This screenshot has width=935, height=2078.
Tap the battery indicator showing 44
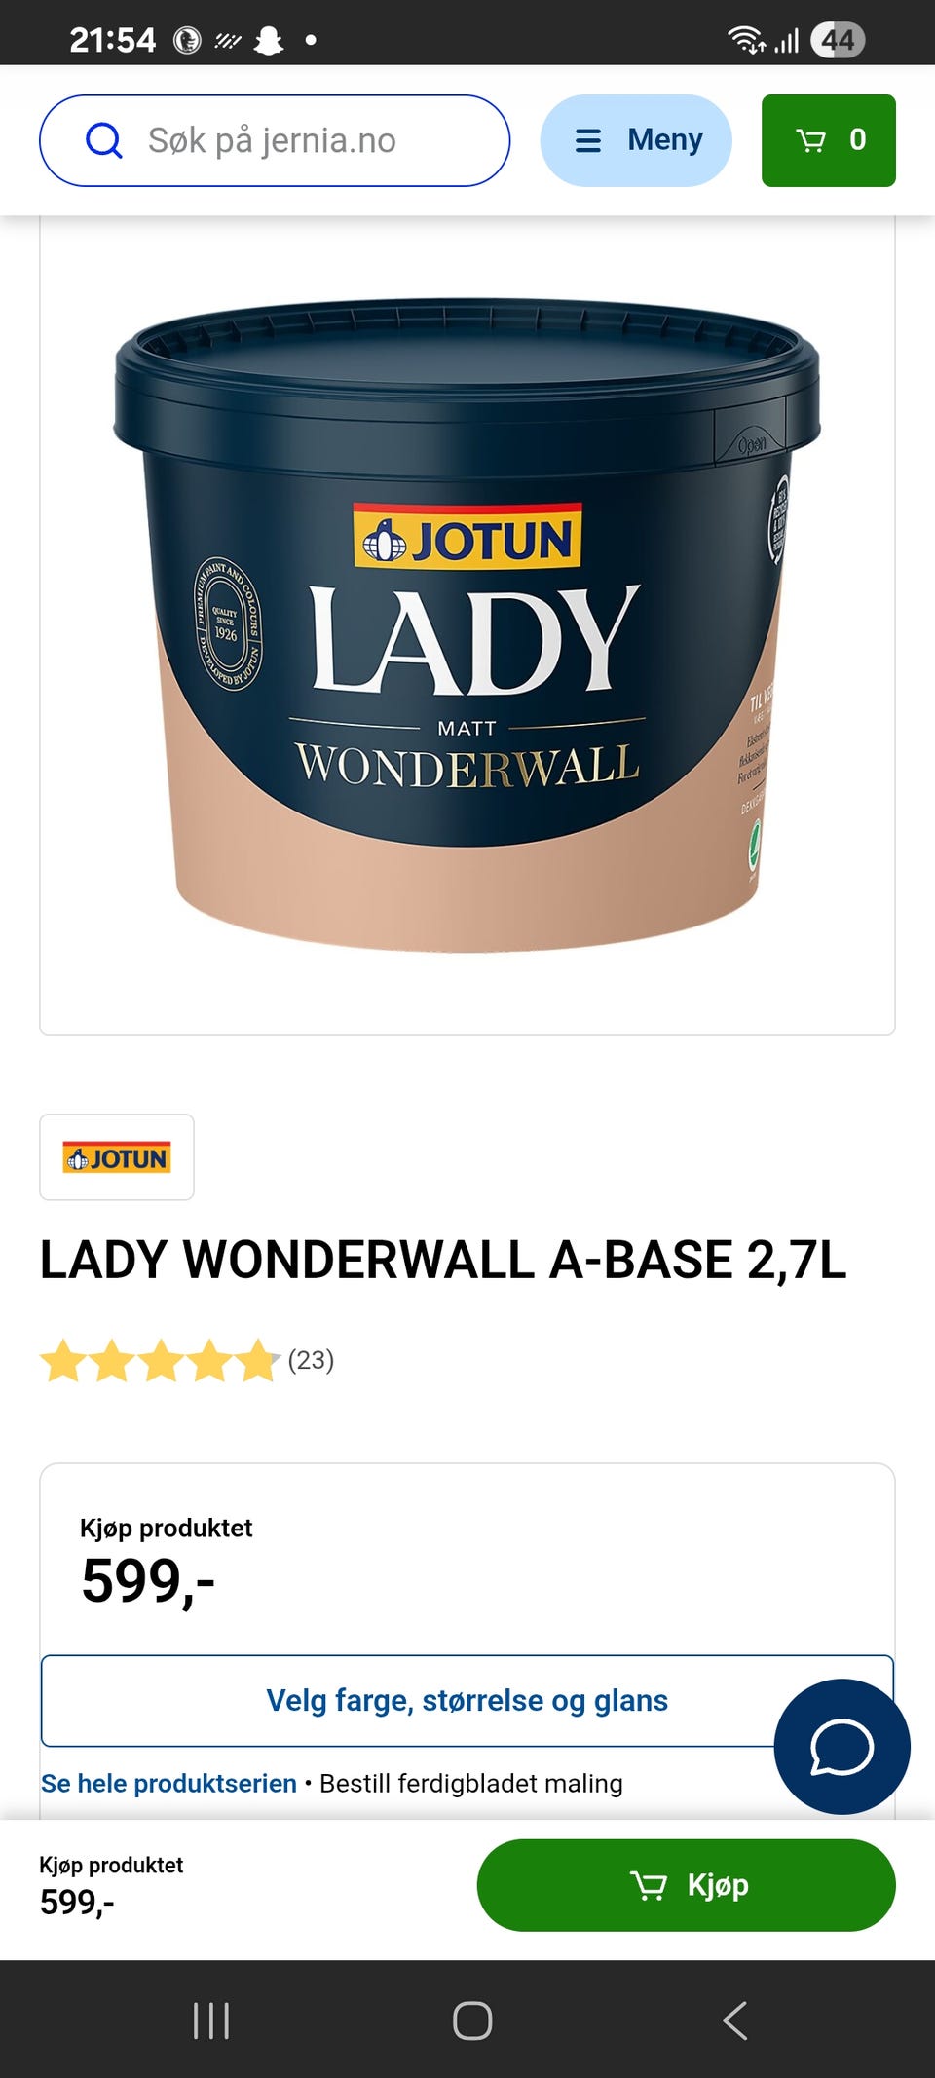pyautogui.click(x=838, y=40)
